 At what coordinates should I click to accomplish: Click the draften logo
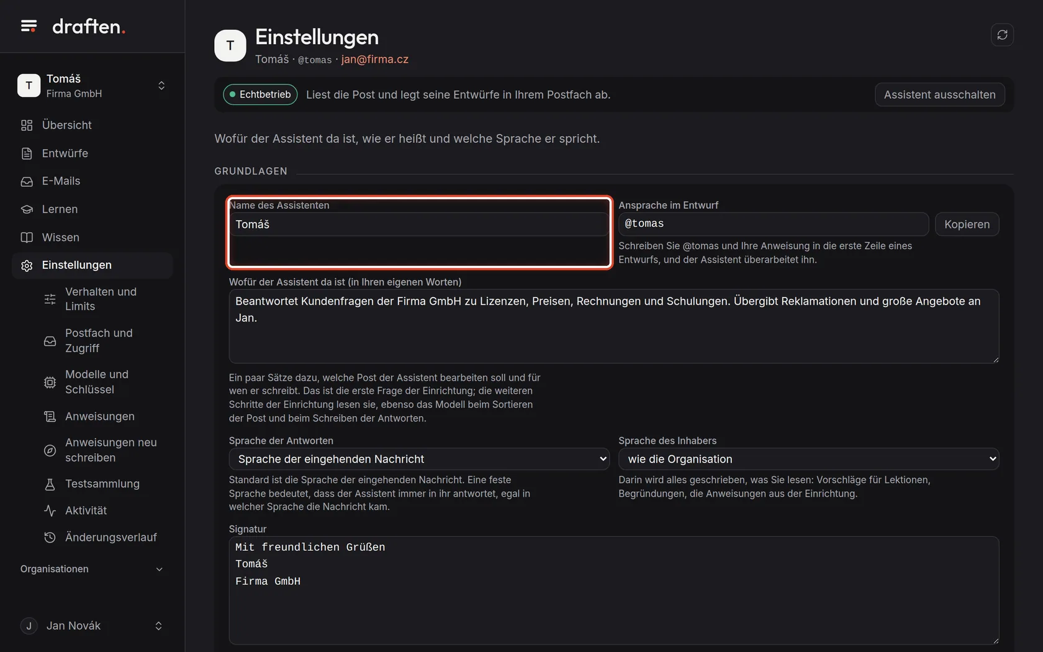[x=89, y=26]
